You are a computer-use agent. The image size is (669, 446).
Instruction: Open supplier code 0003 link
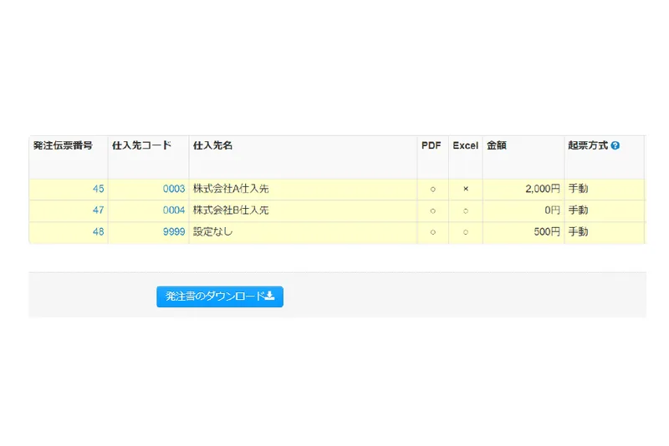[x=174, y=189]
